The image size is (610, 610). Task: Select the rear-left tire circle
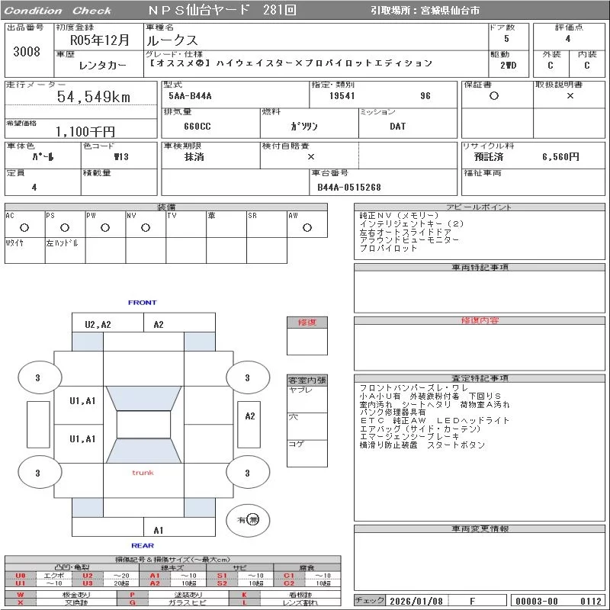[x=37, y=473]
